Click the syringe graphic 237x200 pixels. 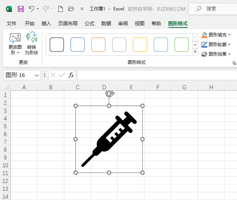[109, 139]
